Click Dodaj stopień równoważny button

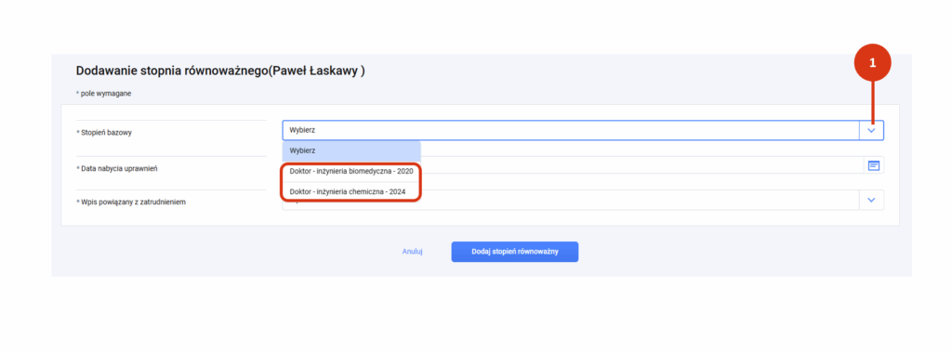tap(515, 252)
